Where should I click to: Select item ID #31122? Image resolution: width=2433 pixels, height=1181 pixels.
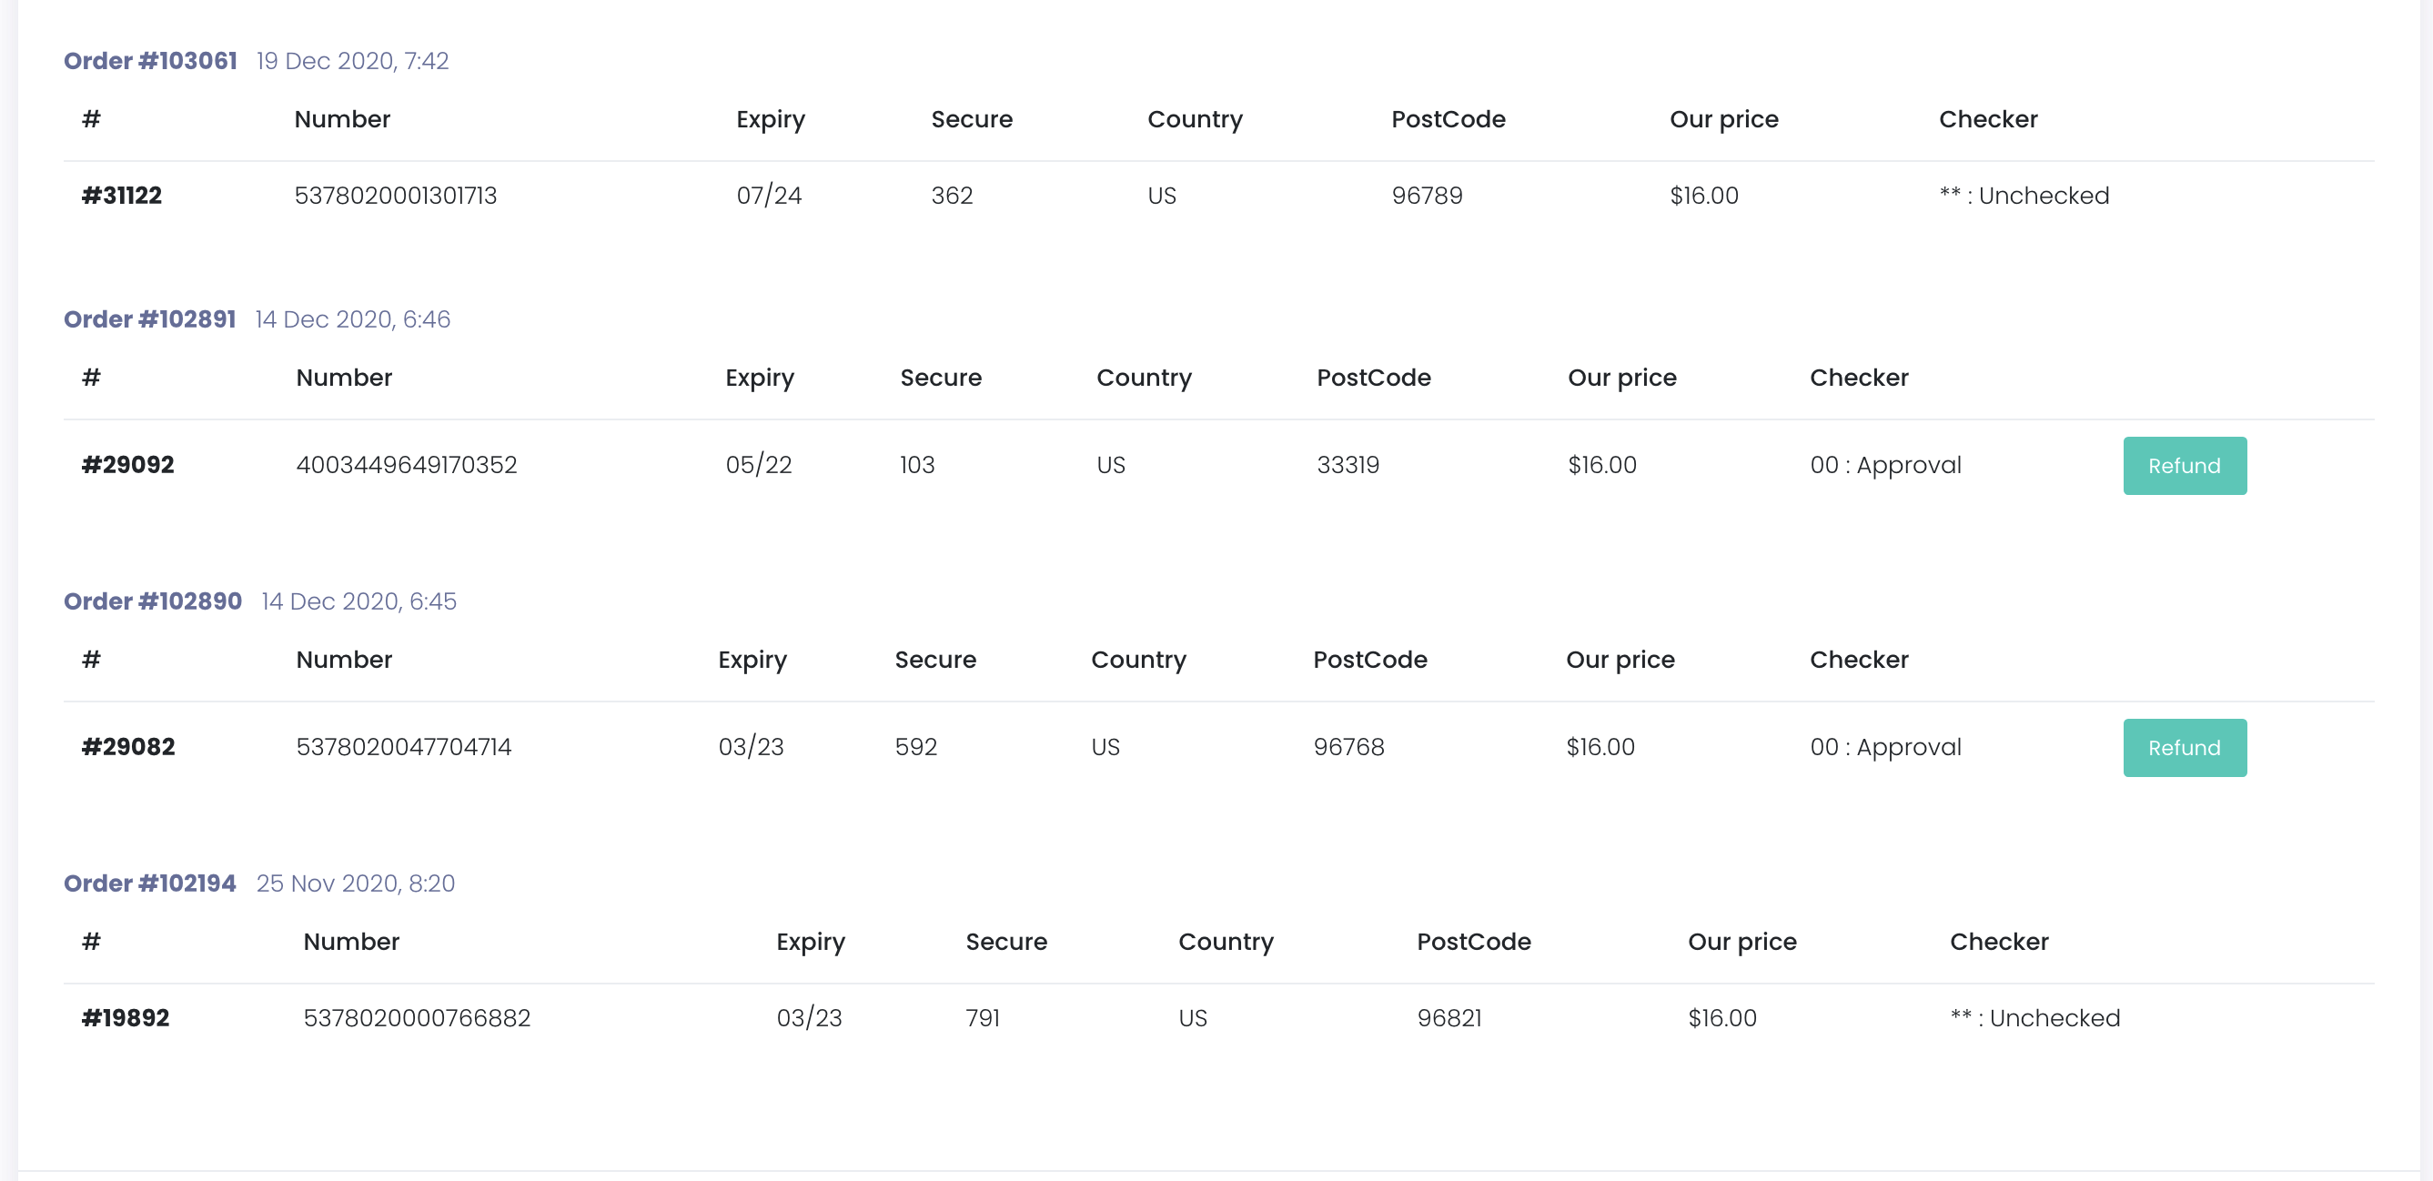[x=122, y=196]
